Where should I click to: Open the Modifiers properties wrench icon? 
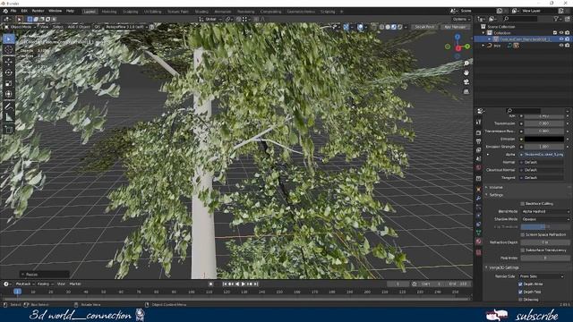479,198
